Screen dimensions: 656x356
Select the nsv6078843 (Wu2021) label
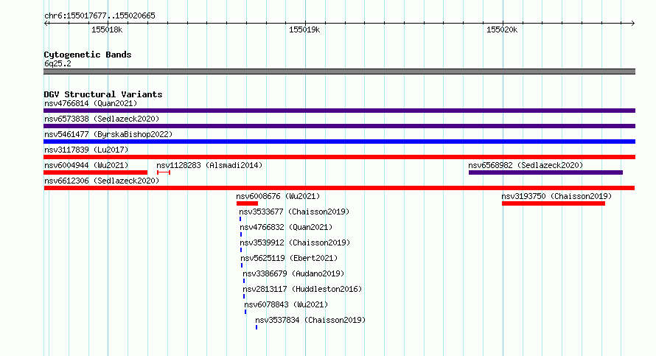[x=286, y=304]
